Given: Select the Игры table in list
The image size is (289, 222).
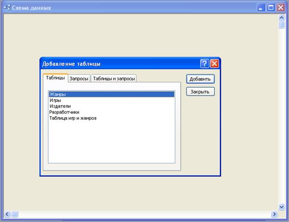Looking at the screenshot, I should tap(55, 100).
